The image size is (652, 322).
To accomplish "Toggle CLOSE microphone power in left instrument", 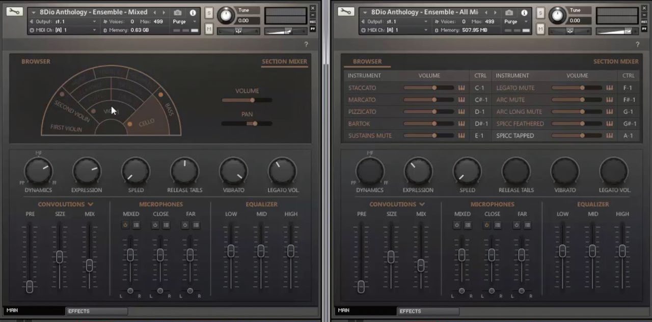I will 155,225.
